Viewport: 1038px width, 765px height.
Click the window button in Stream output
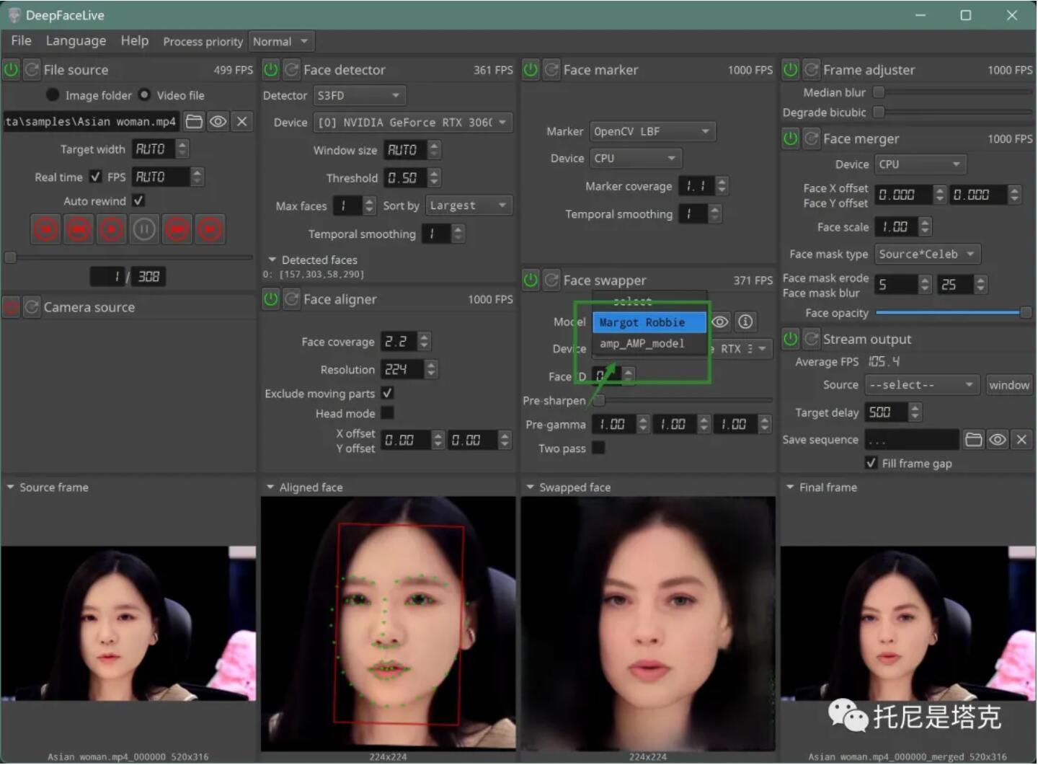[x=1008, y=385]
